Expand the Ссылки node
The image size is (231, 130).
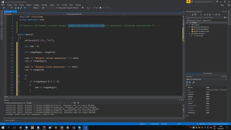[189, 25]
